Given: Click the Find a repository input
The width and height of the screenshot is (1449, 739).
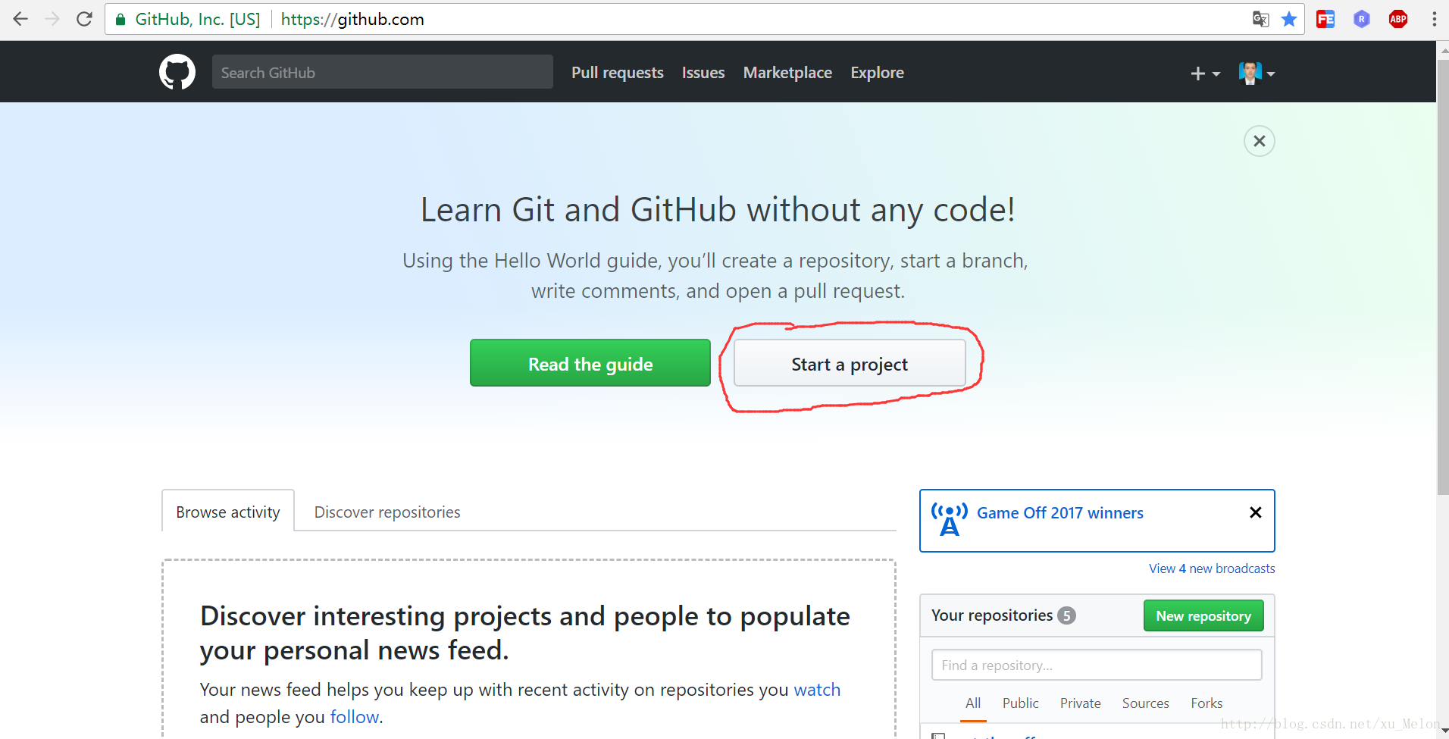Looking at the screenshot, I should click(1097, 665).
